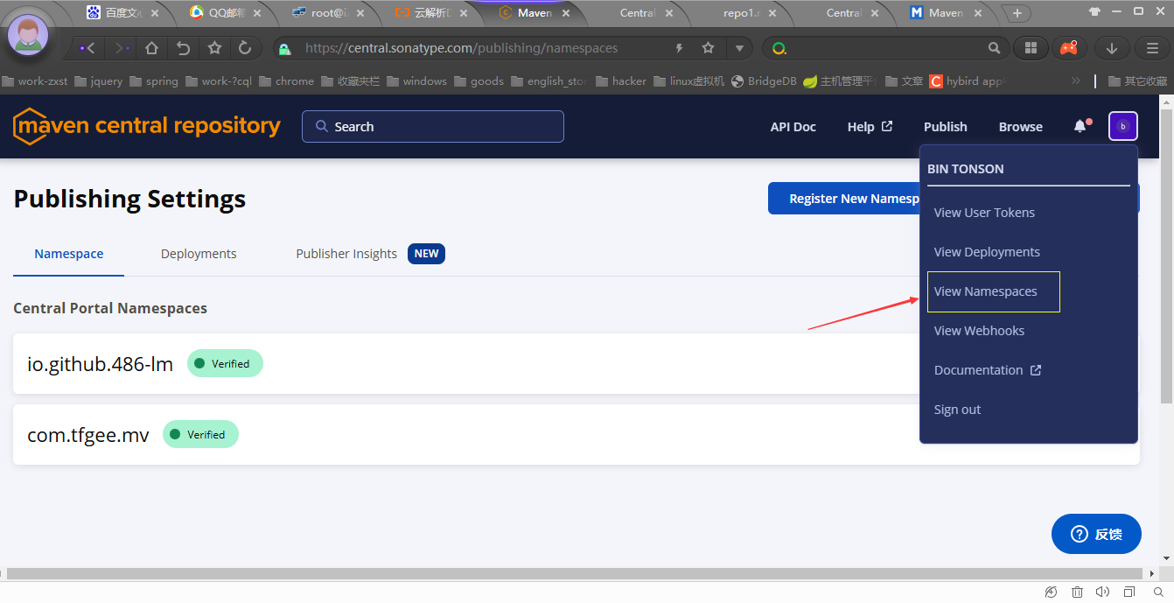
Task: Open API Doc link in header
Action: pyautogui.click(x=793, y=127)
